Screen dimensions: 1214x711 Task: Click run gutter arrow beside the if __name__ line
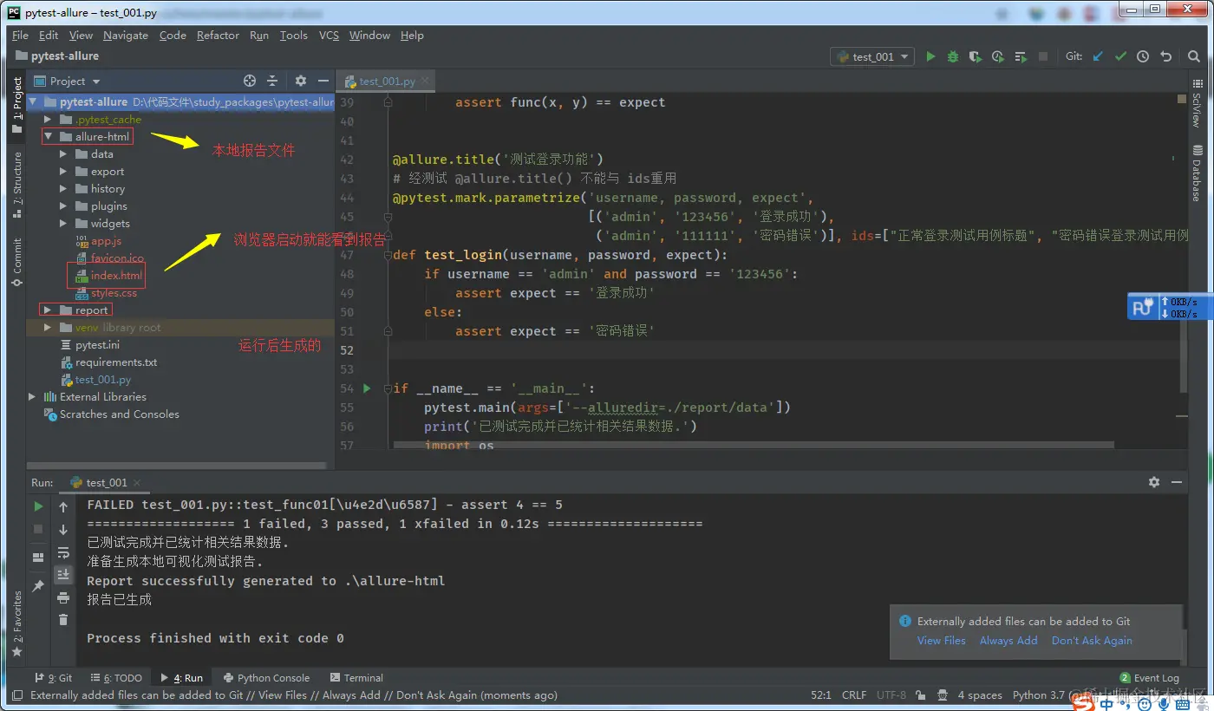pos(367,388)
